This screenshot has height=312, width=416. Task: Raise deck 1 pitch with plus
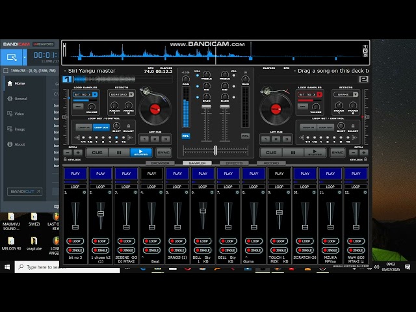pos(78,153)
